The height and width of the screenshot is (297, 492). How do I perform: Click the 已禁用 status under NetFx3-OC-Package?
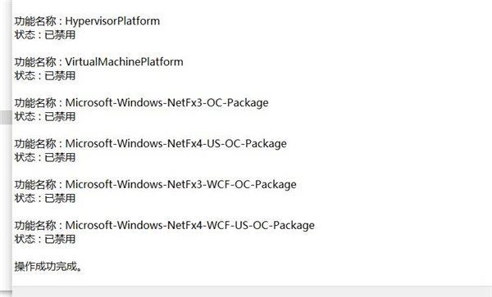[60, 116]
